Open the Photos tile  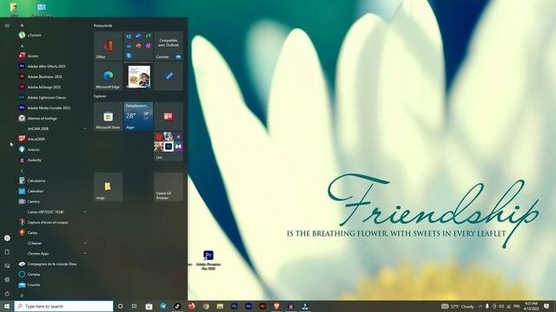(x=138, y=75)
